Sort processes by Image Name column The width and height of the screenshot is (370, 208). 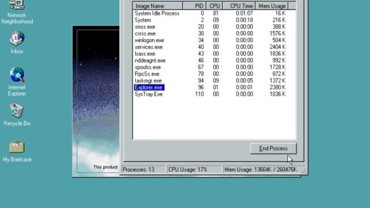click(158, 6)
